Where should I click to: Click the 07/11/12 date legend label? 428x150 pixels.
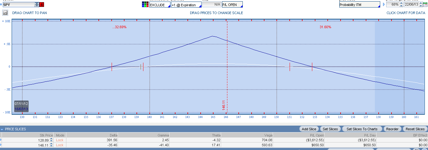[x=21, y=103]
